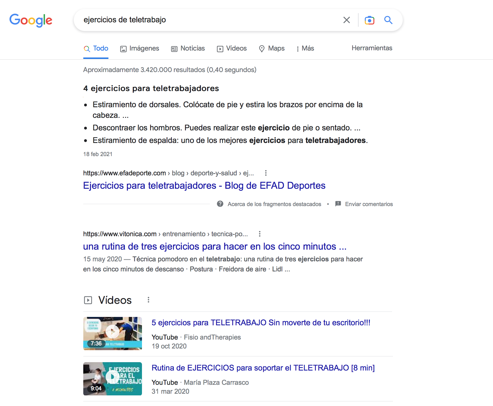Click the Google logo
493x406 pixels.
click(31, 20)
